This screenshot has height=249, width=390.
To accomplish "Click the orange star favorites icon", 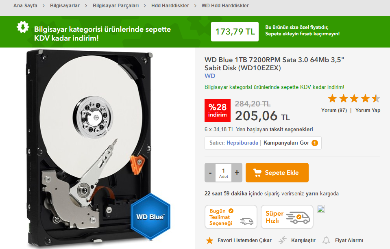I will pyautogui.click(x=210, y=240).
